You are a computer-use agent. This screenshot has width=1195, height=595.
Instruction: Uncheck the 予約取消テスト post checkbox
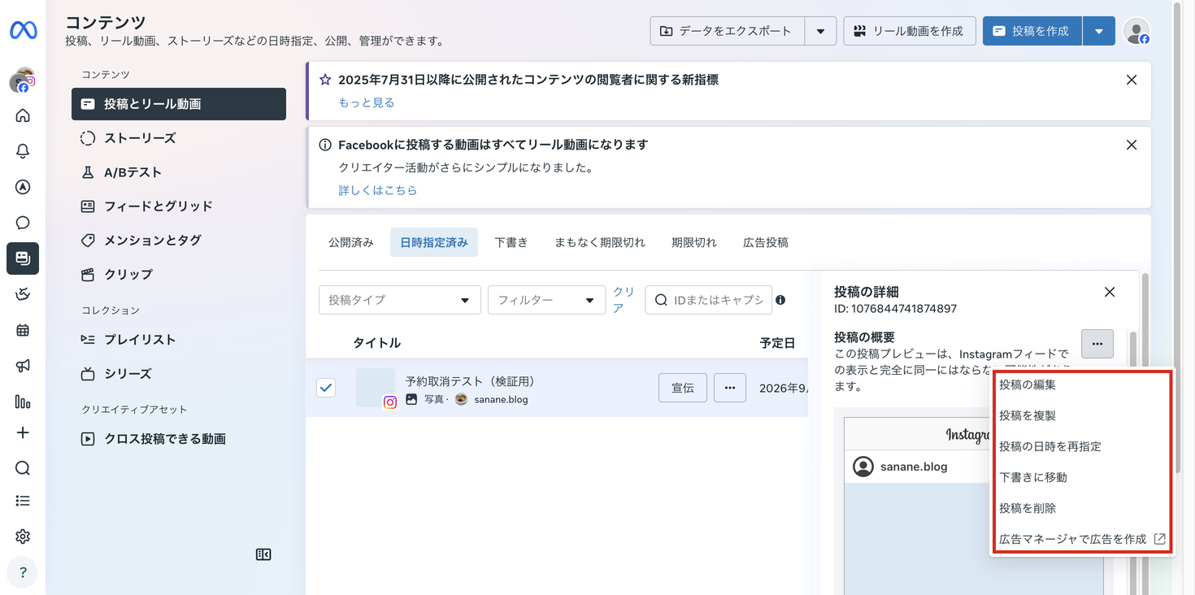pyautogui.click(x=326, y=388)
